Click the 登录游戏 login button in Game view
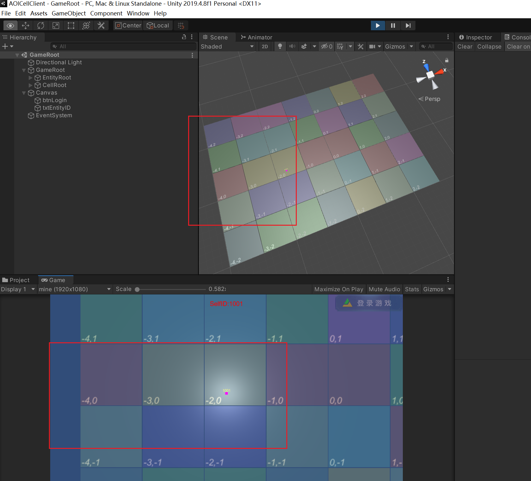531x481 pixels. [369, 303]
